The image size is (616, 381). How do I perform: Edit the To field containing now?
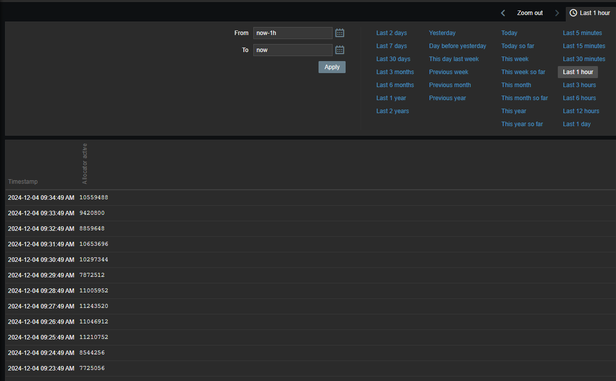293,50
